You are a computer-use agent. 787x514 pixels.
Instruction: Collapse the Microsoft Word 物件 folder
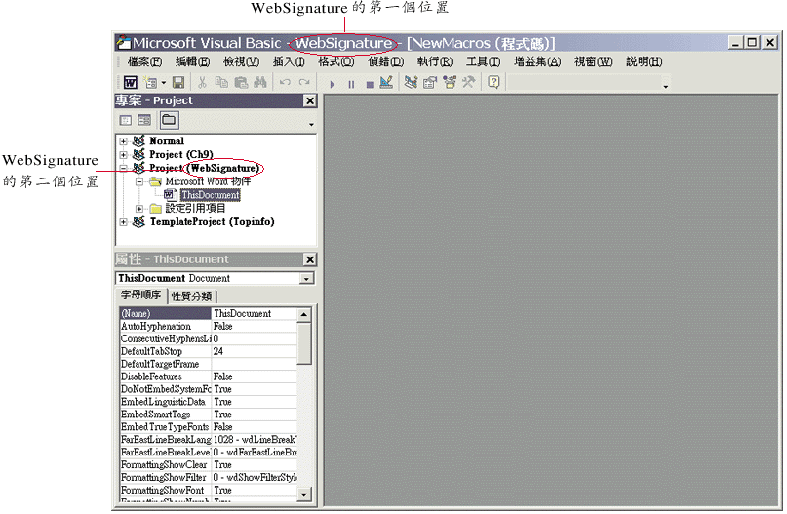139,181
